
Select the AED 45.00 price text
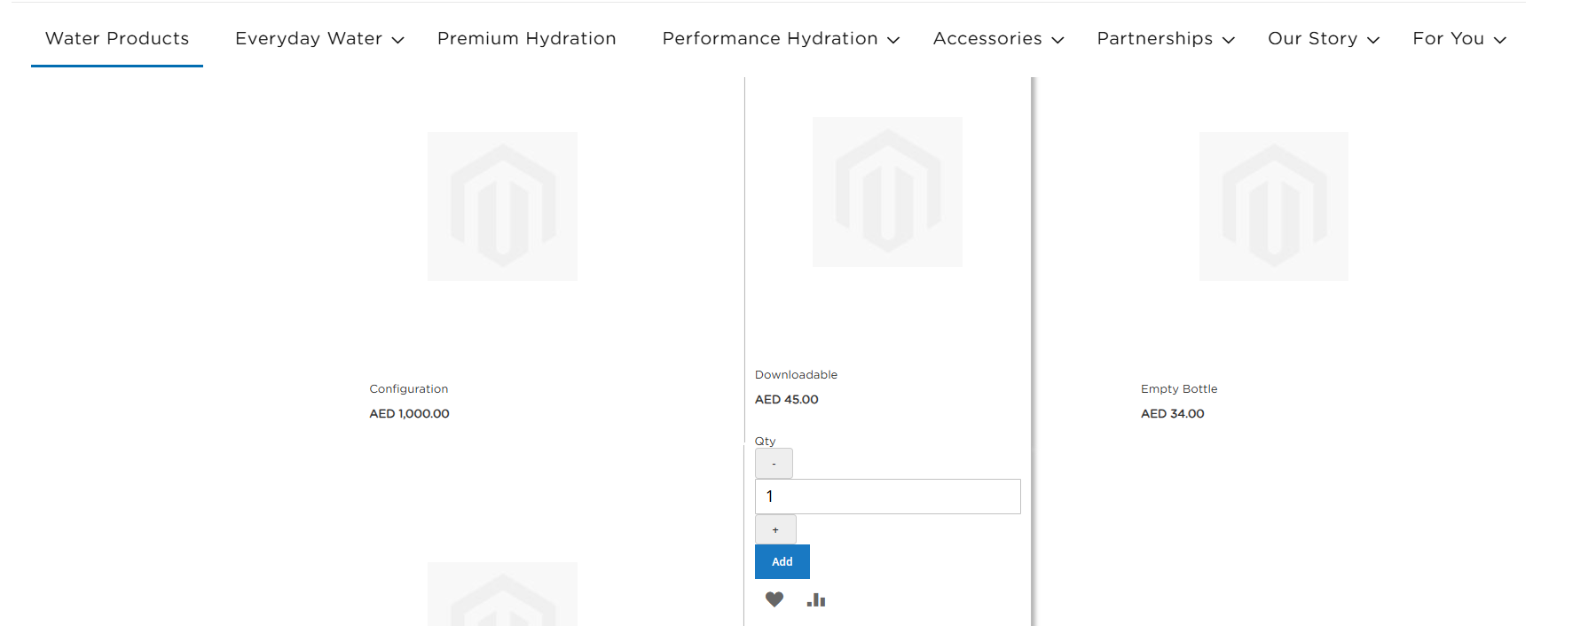pos(786,399)
